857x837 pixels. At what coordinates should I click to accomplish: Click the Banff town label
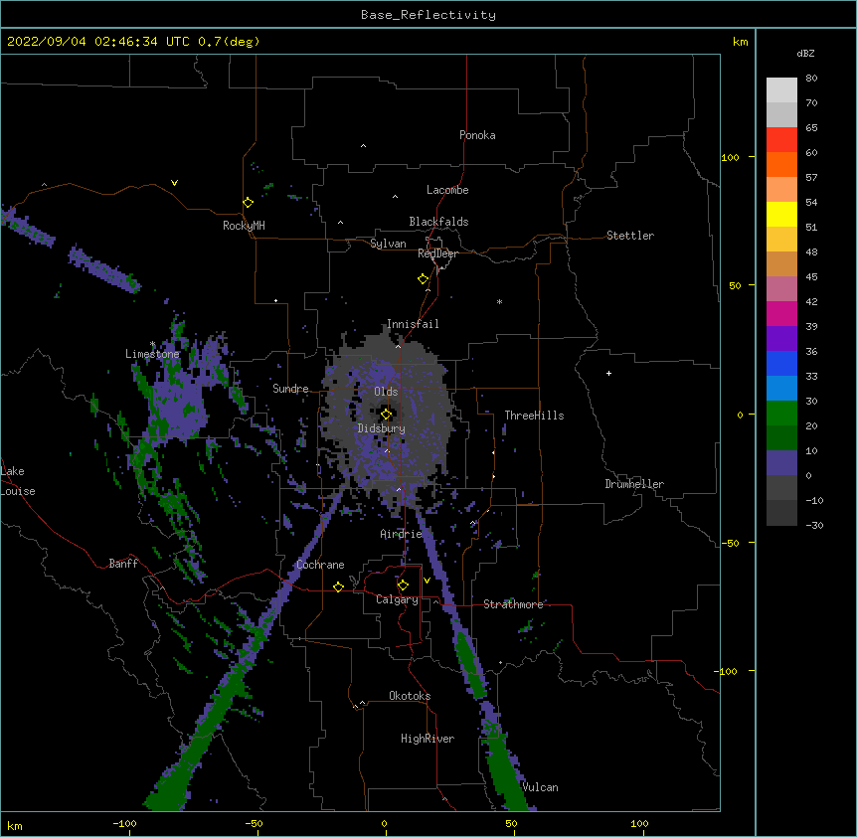click(x=123, y=564)
